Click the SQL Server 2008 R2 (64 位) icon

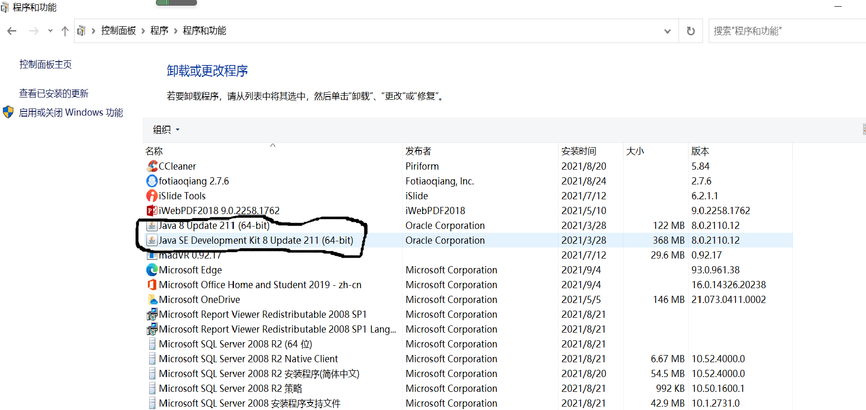152,344
